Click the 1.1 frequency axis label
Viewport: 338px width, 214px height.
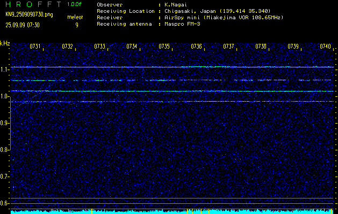click(4, 70)
